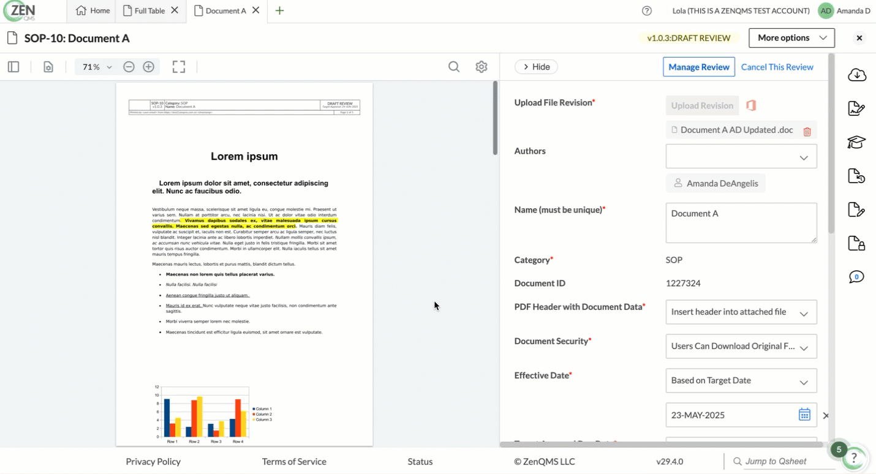Open the 71% zoom level dropdown
The image size is (876, 474).
(97, 67)
